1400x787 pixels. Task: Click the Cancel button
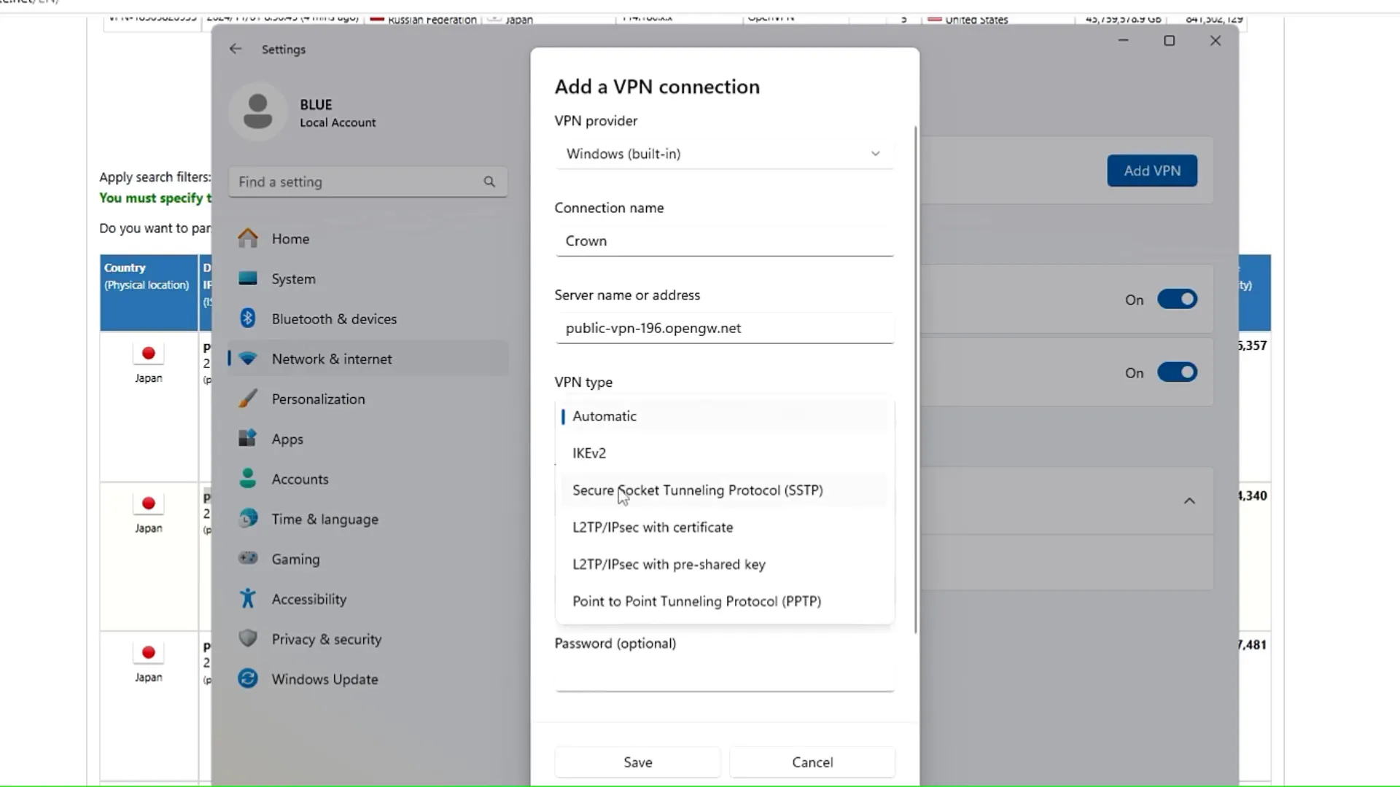[812, 762]
